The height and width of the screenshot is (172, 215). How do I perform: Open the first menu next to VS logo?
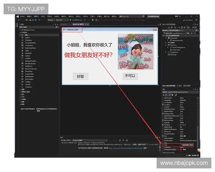[22, 16]
